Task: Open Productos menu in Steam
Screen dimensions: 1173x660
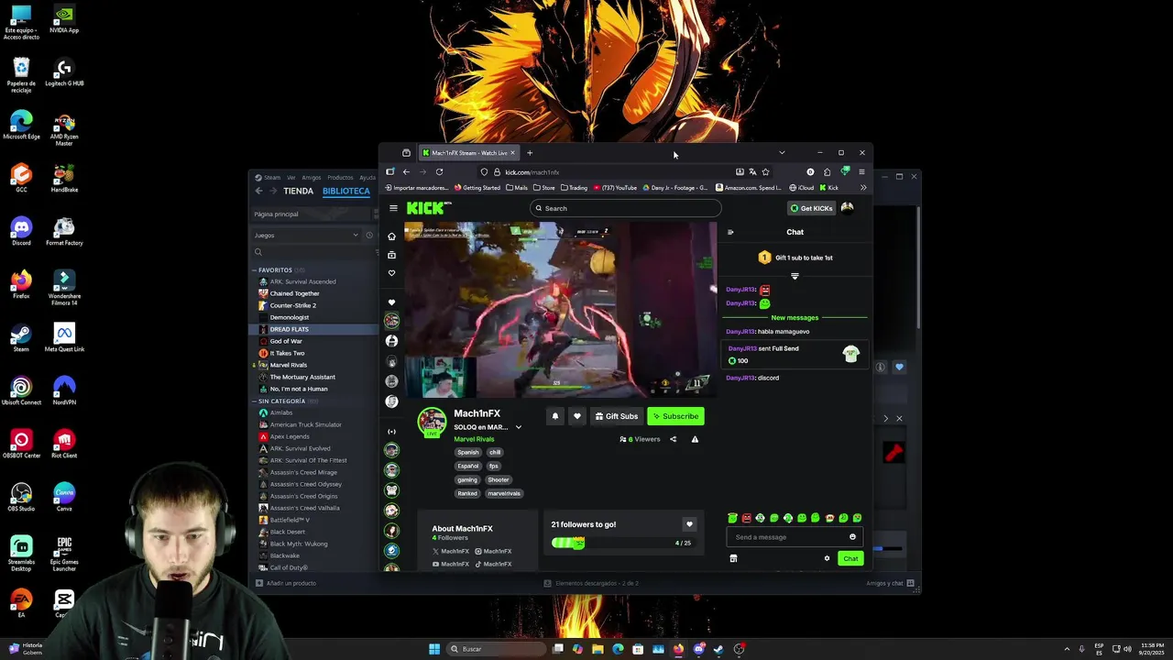Action: 340,178
